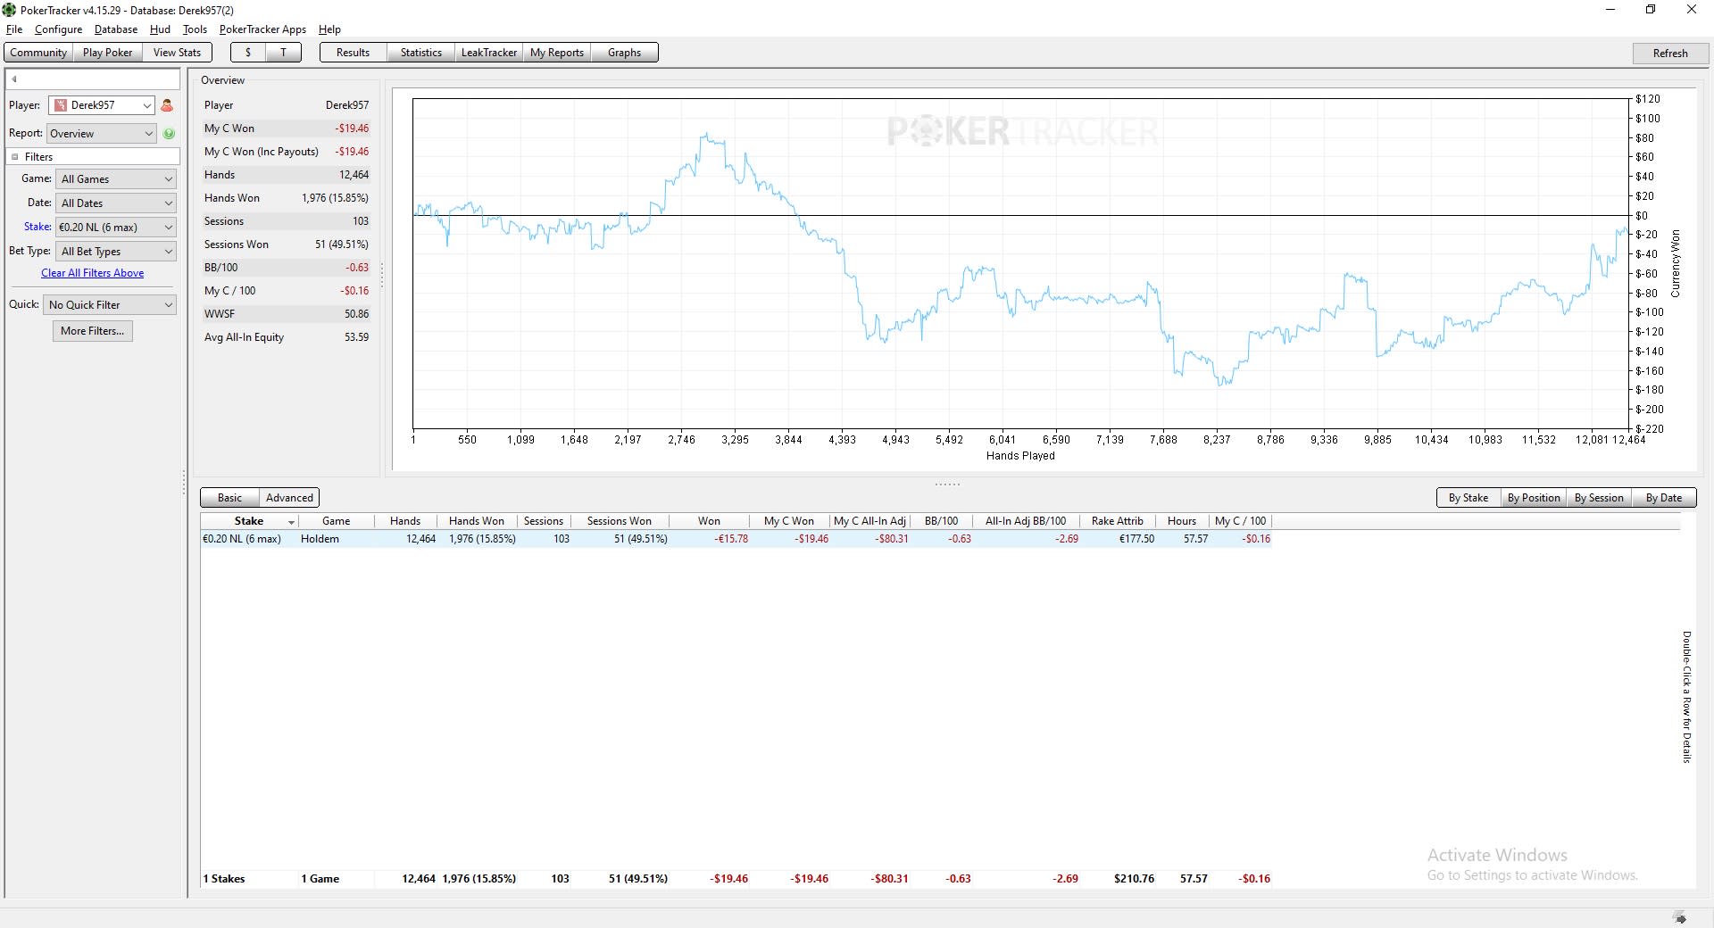
Task: Click the Refresh button
Action: (1670, 54)
